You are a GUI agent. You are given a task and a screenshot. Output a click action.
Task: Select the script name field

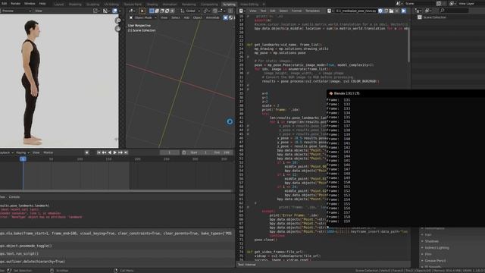pyautogui.click(x=355, y=11)
